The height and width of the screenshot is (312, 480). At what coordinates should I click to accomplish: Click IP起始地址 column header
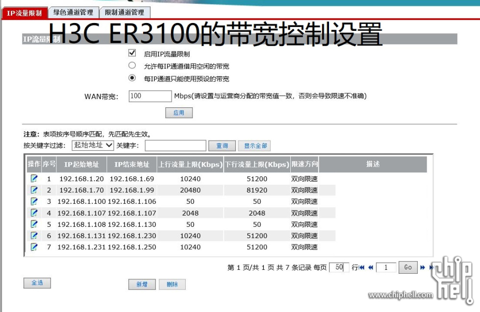[81, 165]
